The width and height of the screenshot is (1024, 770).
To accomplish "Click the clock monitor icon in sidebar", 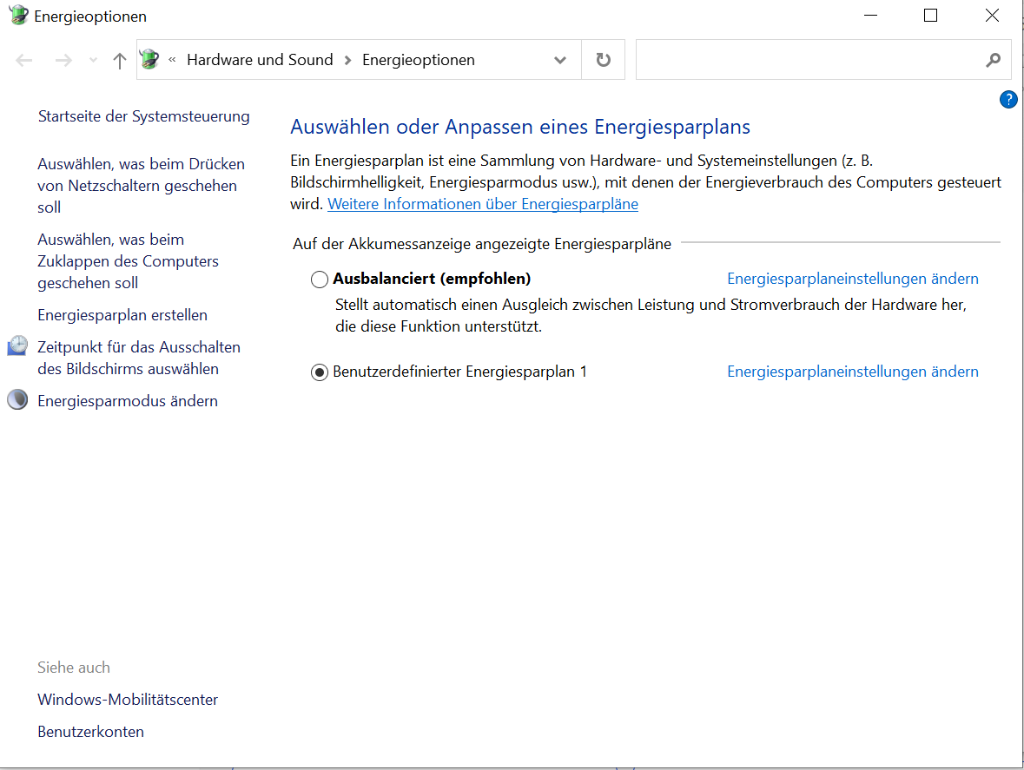I will pyautogui.click(x=17, y=346).
